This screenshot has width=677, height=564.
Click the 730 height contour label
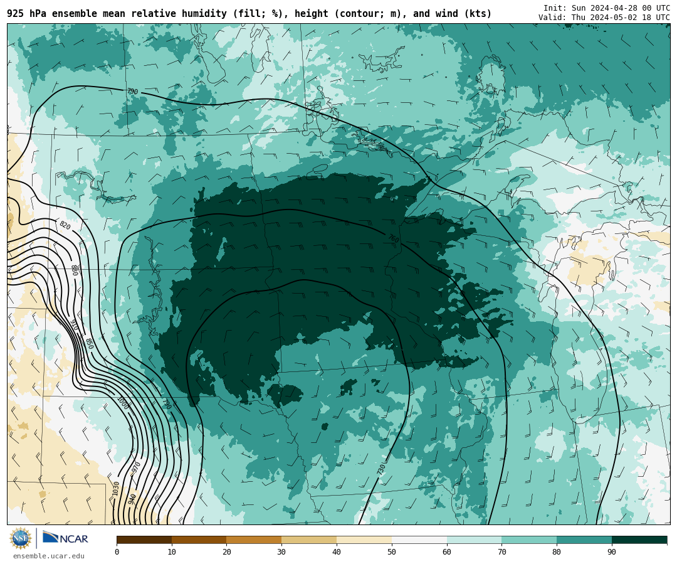coord(381,469)
